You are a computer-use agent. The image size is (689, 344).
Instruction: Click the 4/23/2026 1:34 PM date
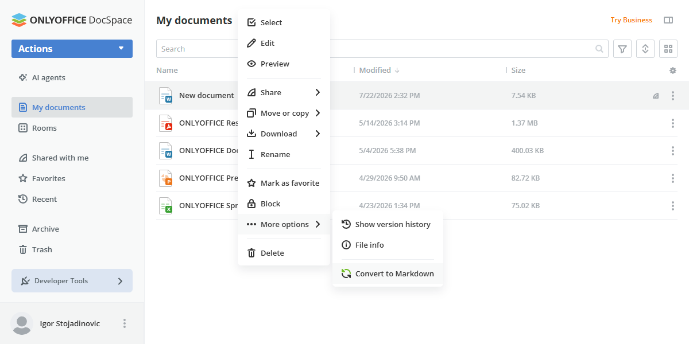(389, 206)
